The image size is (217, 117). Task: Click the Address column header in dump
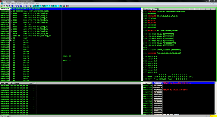click(5, 83)
